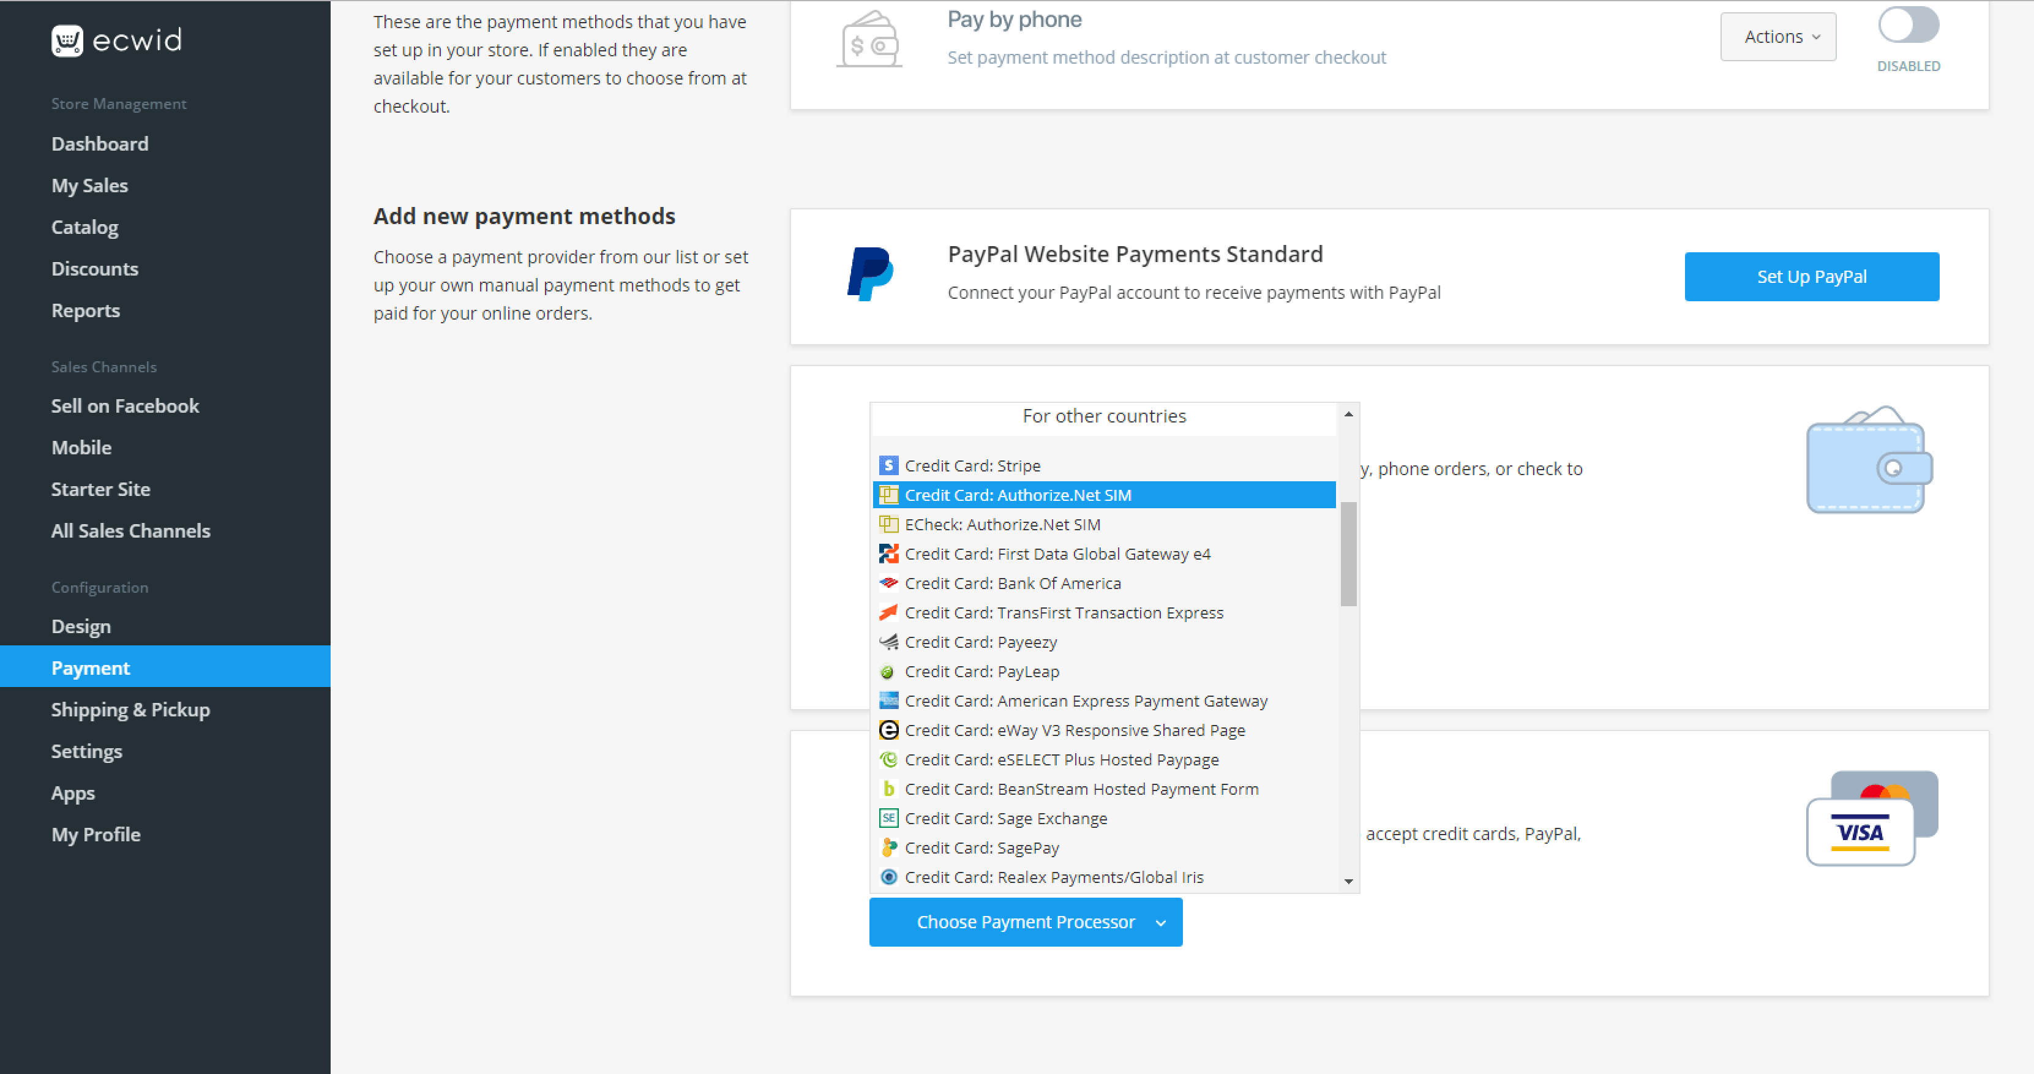
Task: Click the eSELECT Plus icon
Action: (888, 760)
